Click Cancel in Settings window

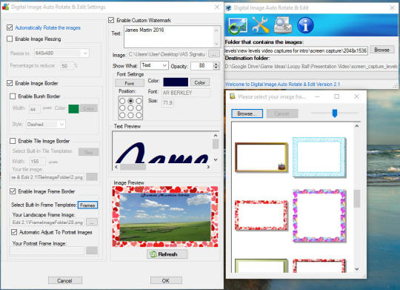click(65, 280)
